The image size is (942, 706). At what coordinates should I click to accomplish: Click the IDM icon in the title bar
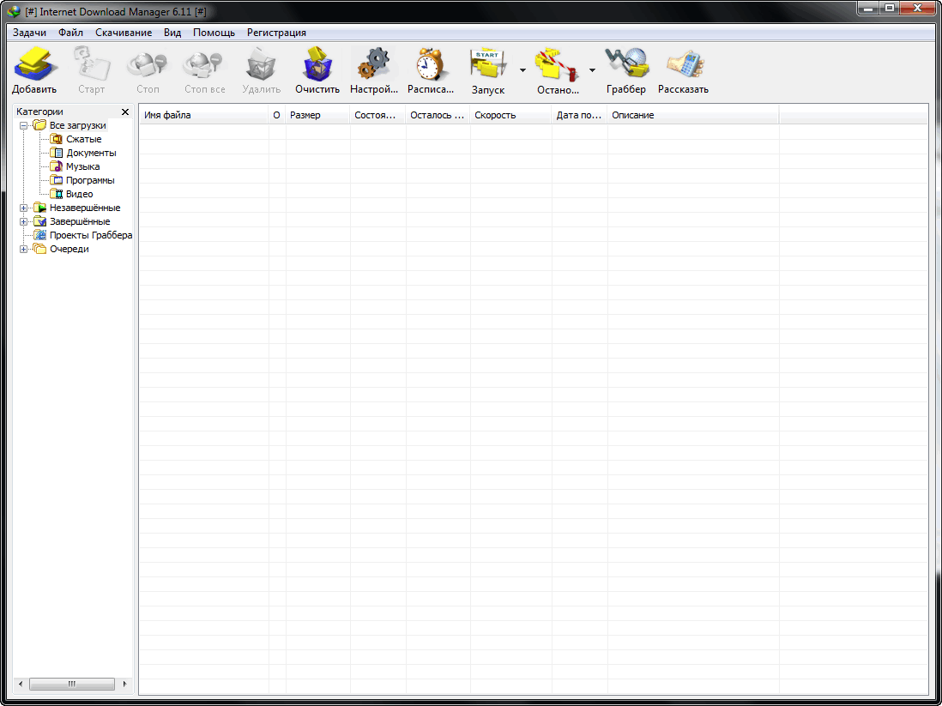pos(13,11)
